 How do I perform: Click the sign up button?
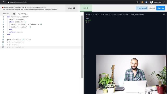160,8
